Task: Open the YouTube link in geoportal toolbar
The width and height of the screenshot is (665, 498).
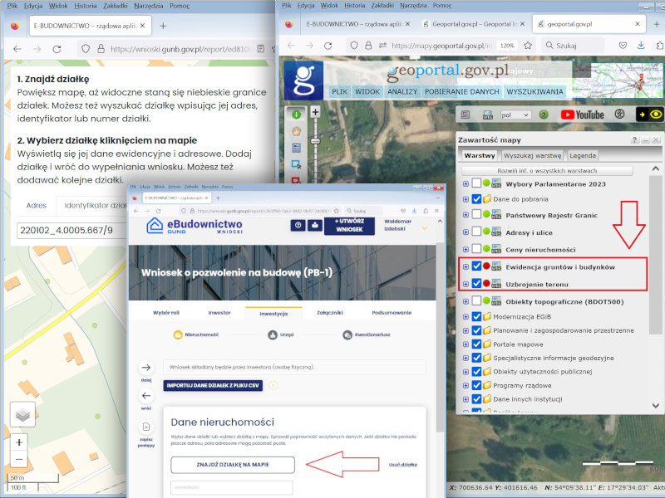Action: coord(582,115)
